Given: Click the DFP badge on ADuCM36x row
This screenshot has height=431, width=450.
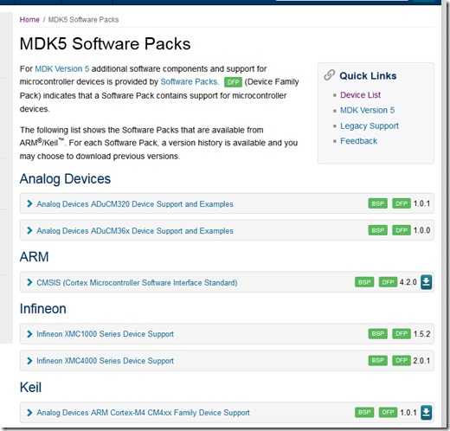Looking at the screenshot, I should [402, 230].
